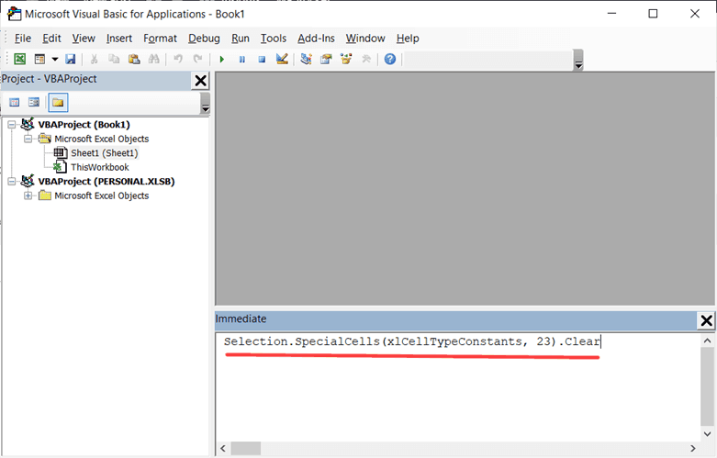Maximize the Visual Basic window

[x=653, y=14]
